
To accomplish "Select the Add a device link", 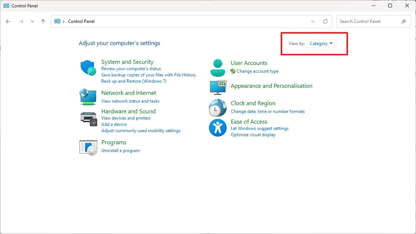I will coord(114,124).
